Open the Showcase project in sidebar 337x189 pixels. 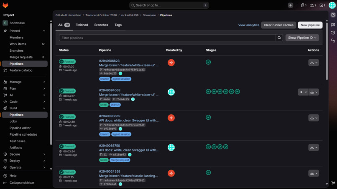click(x=25, y=23)
